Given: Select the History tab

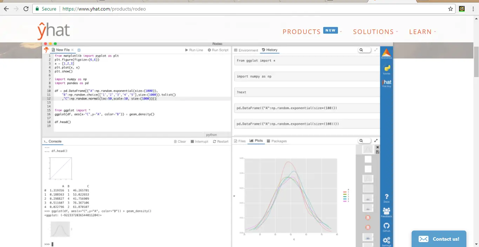Looking at the screenshot, I should coord(270,50).
